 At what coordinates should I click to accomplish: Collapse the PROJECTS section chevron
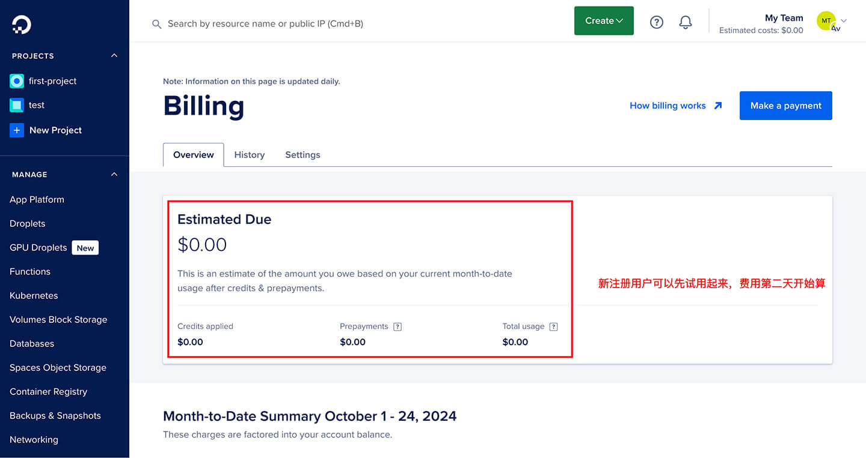point(114,56)
